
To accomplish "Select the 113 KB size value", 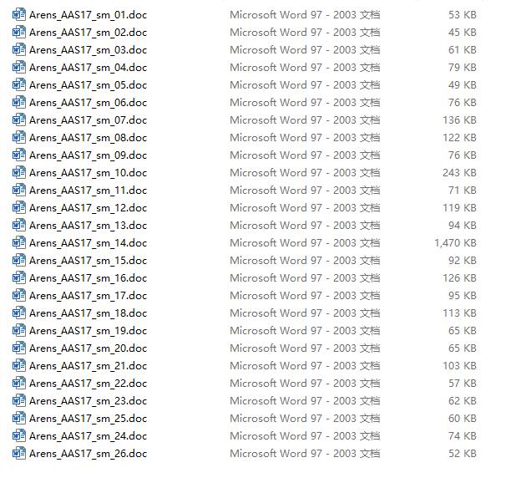I will [459, 313].
